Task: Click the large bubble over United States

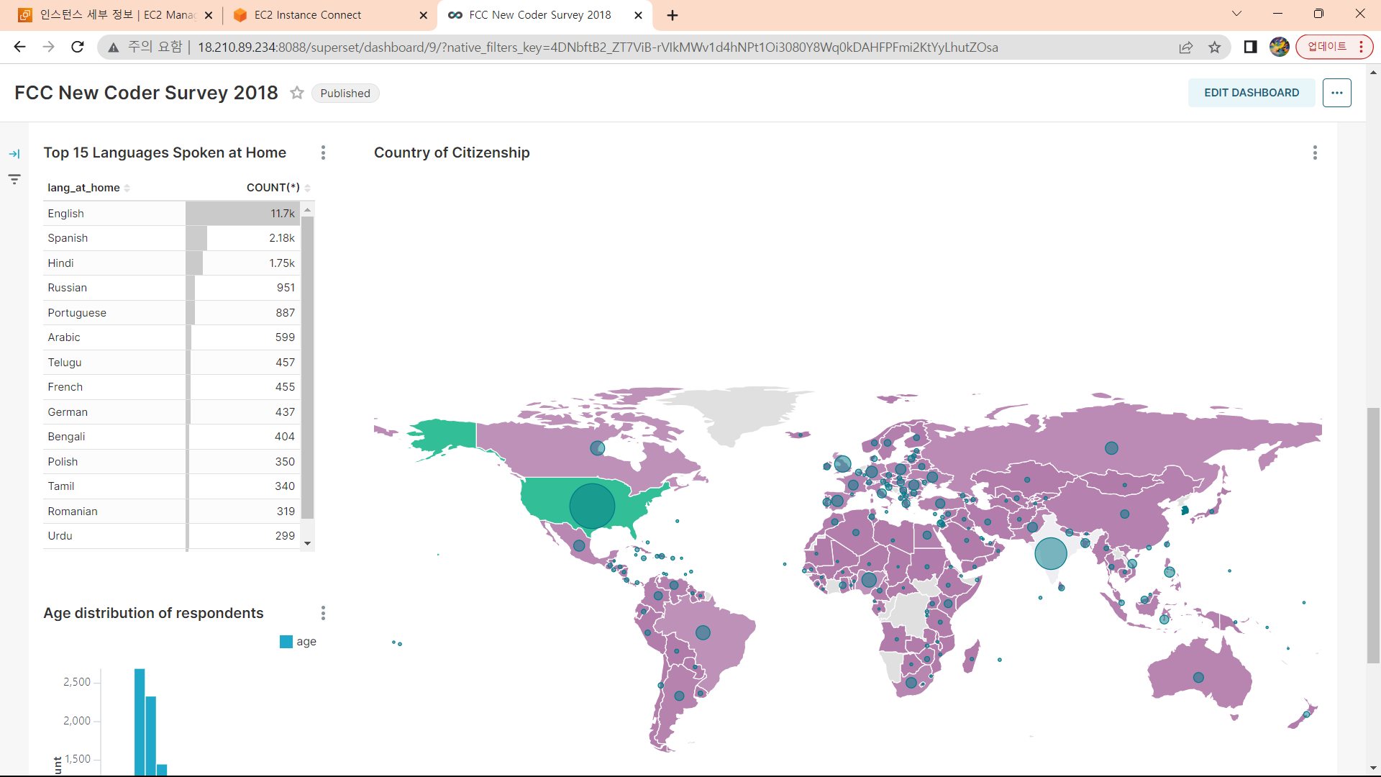Action: tap(592, 506)
